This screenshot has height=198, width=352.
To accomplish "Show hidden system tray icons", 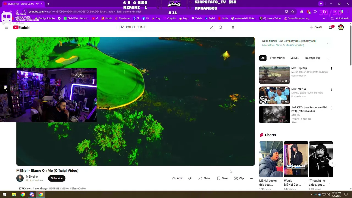I will click(x=311, y=194).
